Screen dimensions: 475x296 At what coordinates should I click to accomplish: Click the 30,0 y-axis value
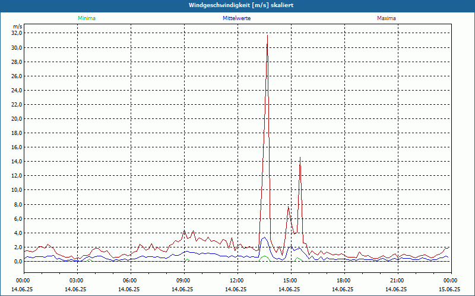coord(17,47)
